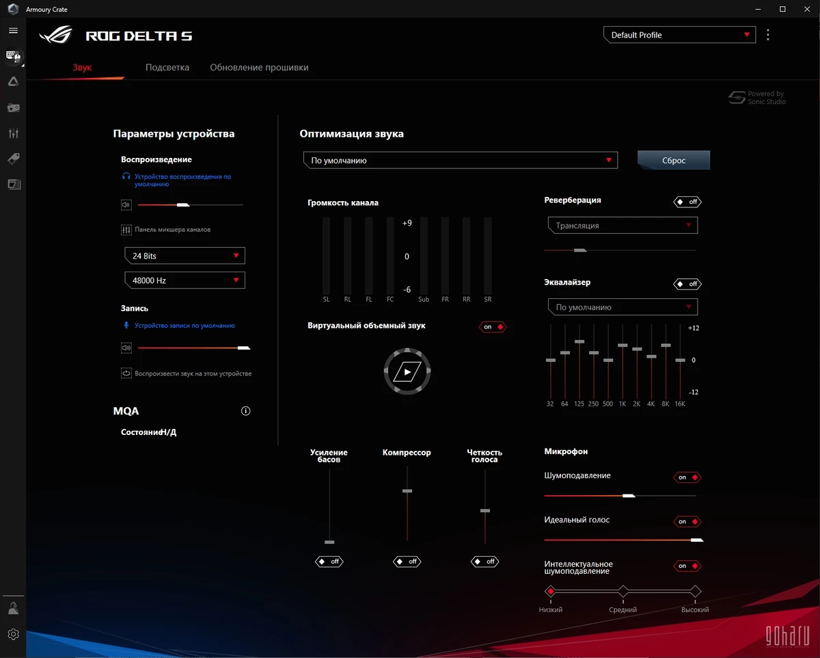Open the user profile icon
The width and height of the screenshot is (820, 658).
[x=13, y=608]
